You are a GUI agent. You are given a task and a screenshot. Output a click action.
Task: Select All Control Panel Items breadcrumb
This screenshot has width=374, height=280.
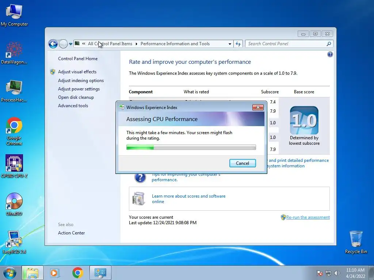110,44
